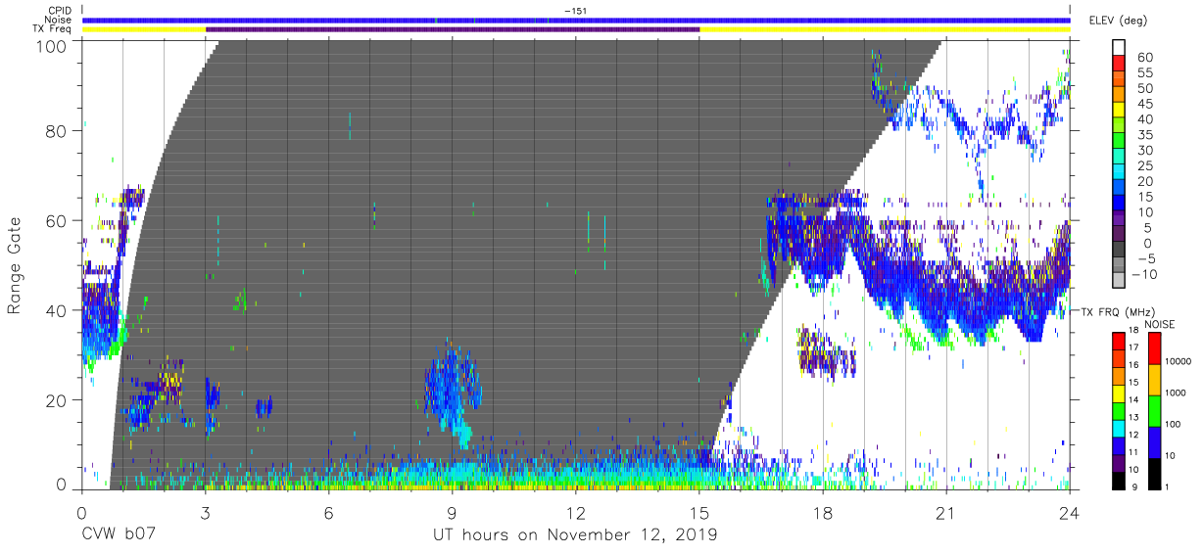Screen dimensions: 1203x555
Task: Click the 21 tick on the UT hours axis
Action: [x=946, y=512]
